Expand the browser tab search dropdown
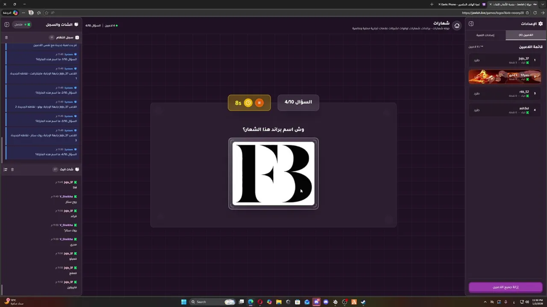The image size is (547, 307). [x=542, y=4]
